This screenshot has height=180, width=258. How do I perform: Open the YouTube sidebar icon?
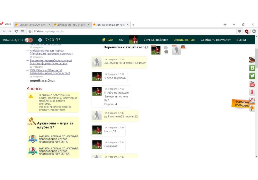click(252, 84)
